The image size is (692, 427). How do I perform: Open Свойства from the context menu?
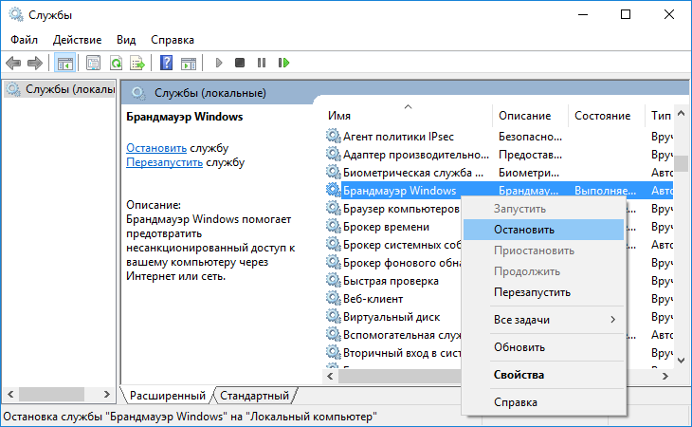543,375
